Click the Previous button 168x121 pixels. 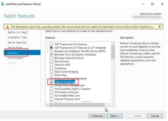coord(96,116)
